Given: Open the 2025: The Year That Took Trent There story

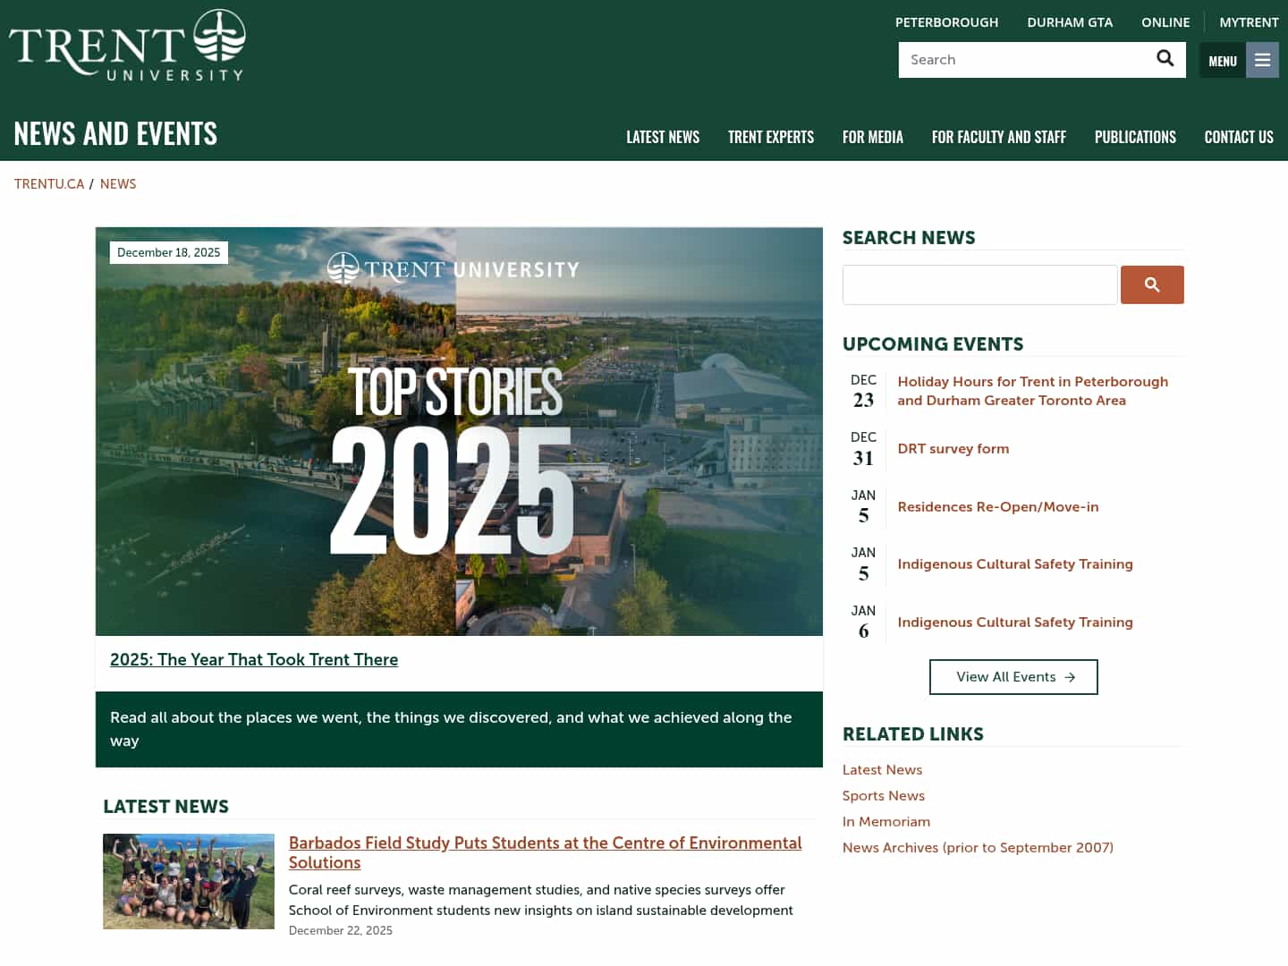Looking at the screenshot, I should pyautogui.click(x=254, y=659).
